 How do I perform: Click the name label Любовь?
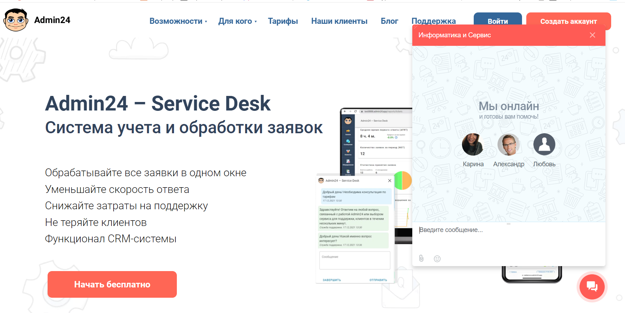(x=544, y=164)
